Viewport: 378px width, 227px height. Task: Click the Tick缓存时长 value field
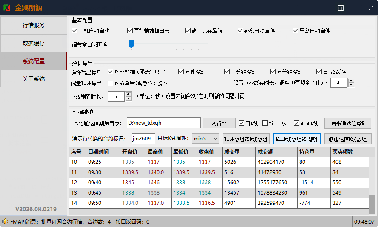pyautogui.click(x=339, y=83)
